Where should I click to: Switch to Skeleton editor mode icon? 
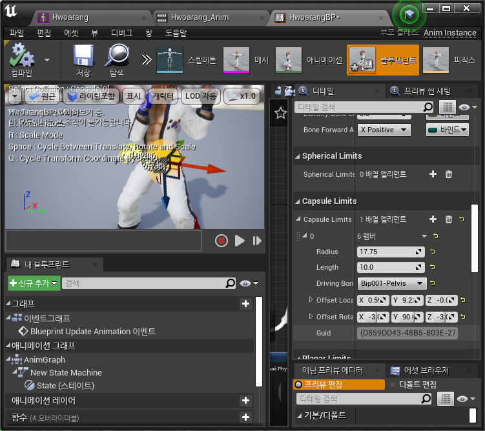(x=170, y=60)
